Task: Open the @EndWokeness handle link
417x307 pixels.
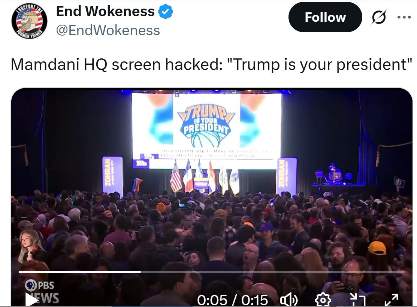Action: point(108,30)
